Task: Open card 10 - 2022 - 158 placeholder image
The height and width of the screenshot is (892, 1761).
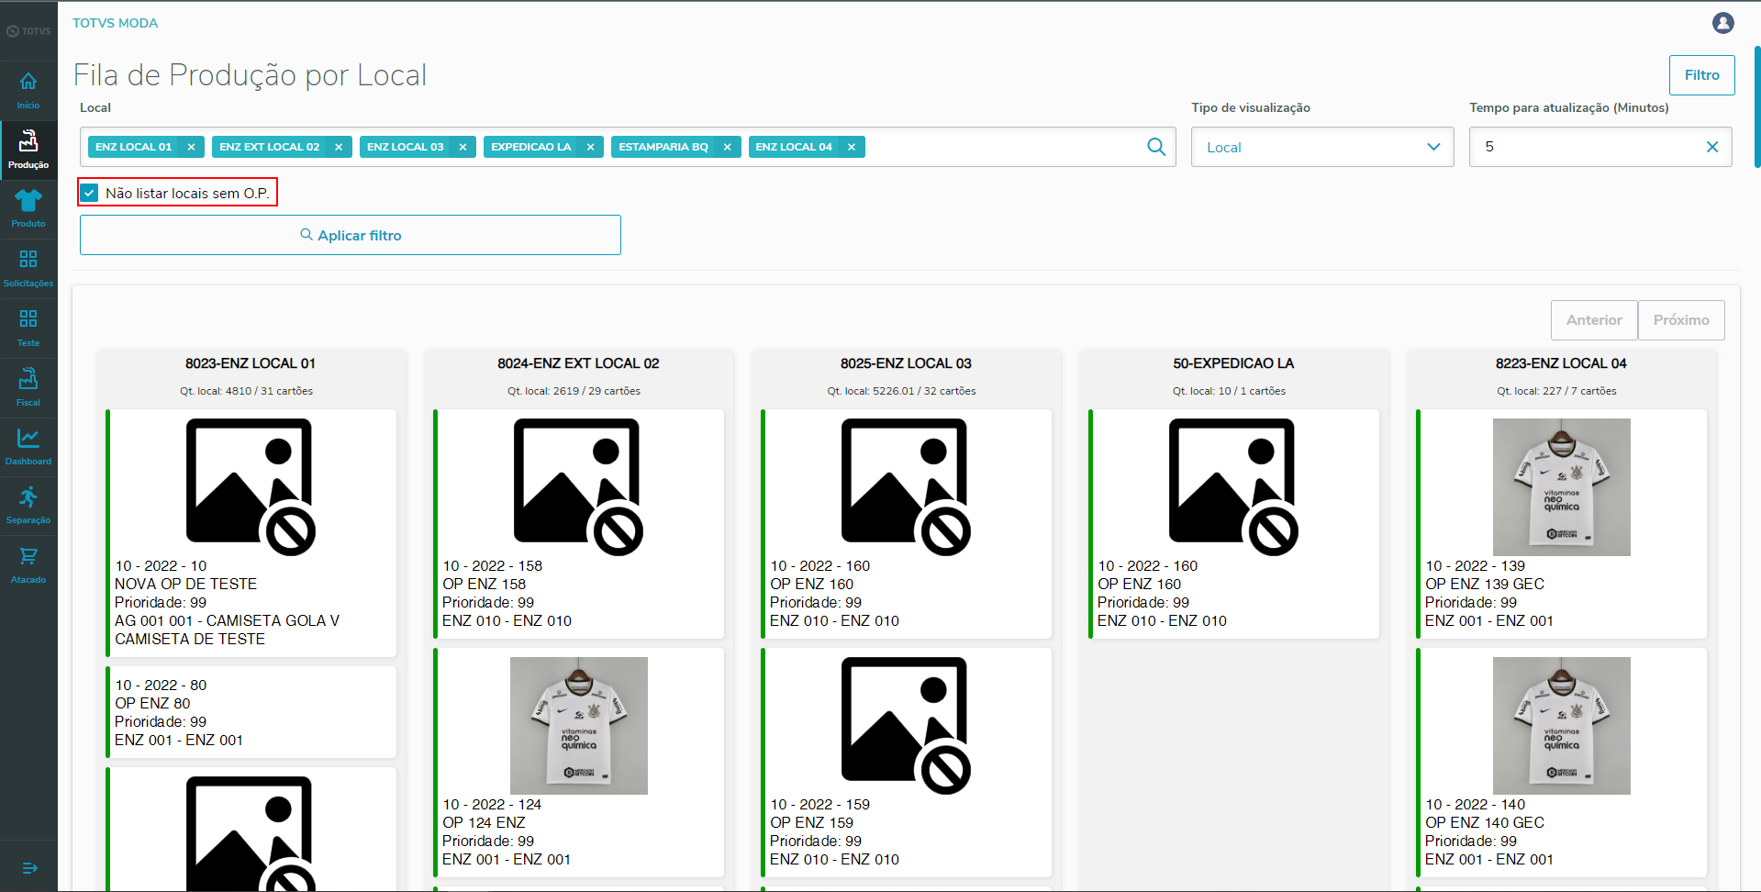Action: click(x=578, y=487)
